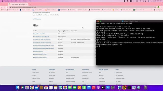
Task: Download macOS 64-bit universal2 installer
Action: (42, 43)
